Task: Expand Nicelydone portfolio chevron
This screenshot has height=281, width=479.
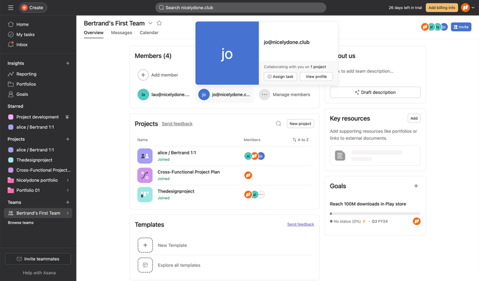Action: click(68, 180)
